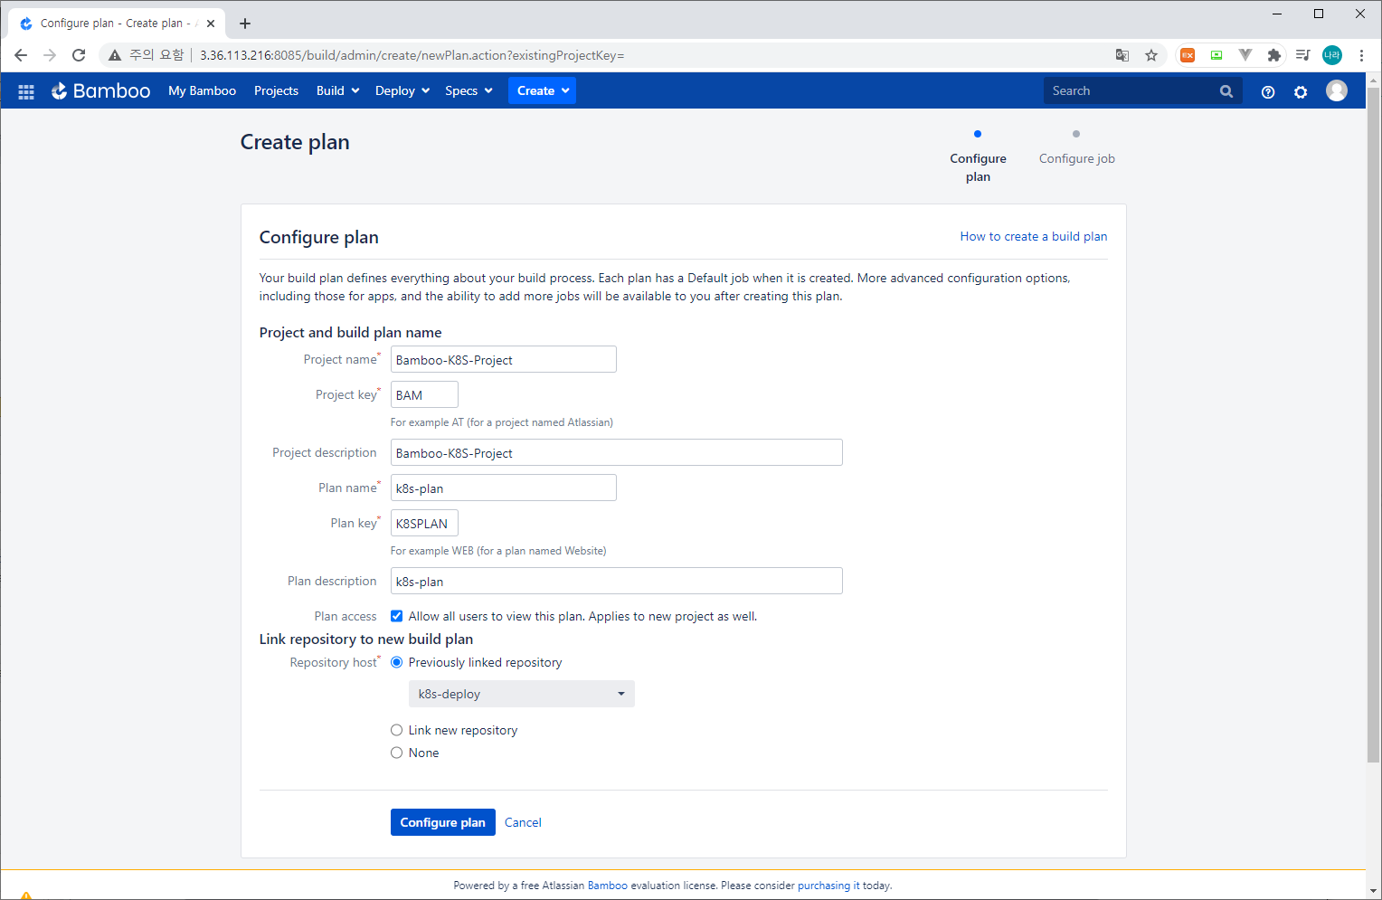Click the Plan description field
Viewport: 1382px width, 900px height.
[x=617, y=581]
